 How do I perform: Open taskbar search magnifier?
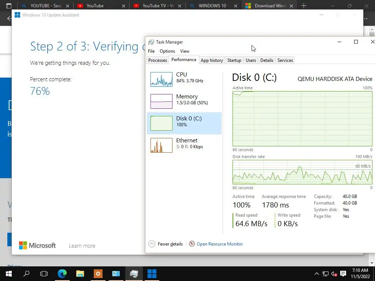point(26,274)
